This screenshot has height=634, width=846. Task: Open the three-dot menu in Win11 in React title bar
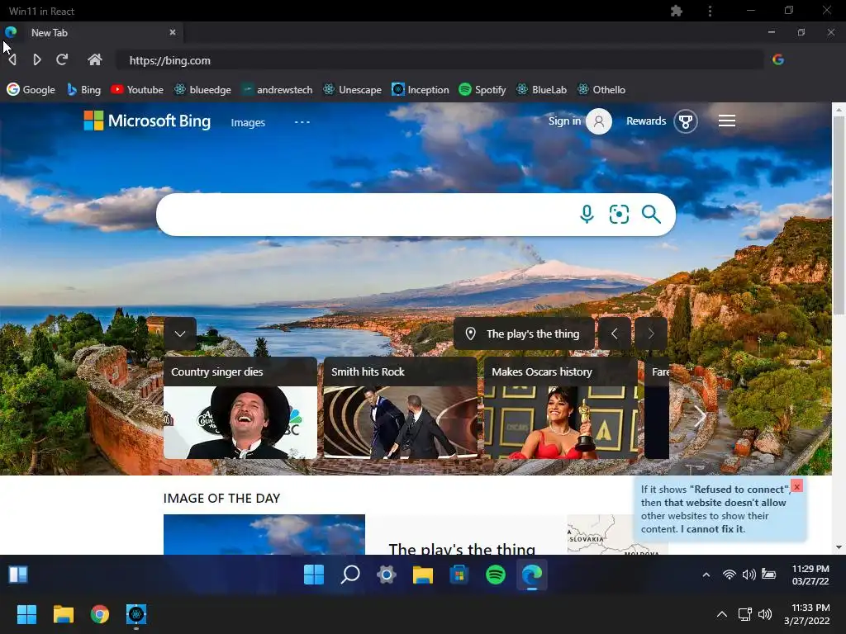tap(710, 11)
